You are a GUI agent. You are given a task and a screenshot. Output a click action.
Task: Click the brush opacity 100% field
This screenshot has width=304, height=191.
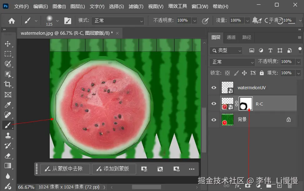(x=184, y=20)
